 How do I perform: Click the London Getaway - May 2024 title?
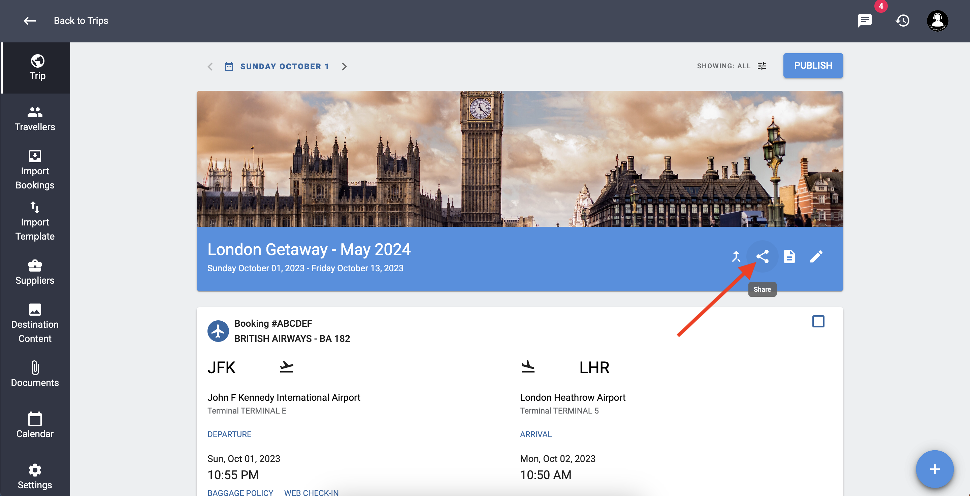tap(309, 249)
